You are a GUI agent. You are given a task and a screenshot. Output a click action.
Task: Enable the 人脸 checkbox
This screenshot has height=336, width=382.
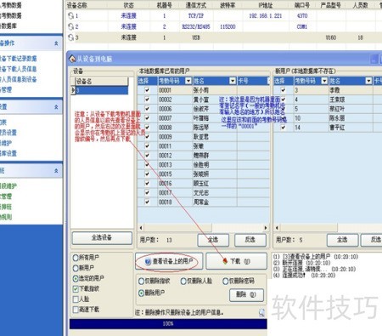(76, 299)
